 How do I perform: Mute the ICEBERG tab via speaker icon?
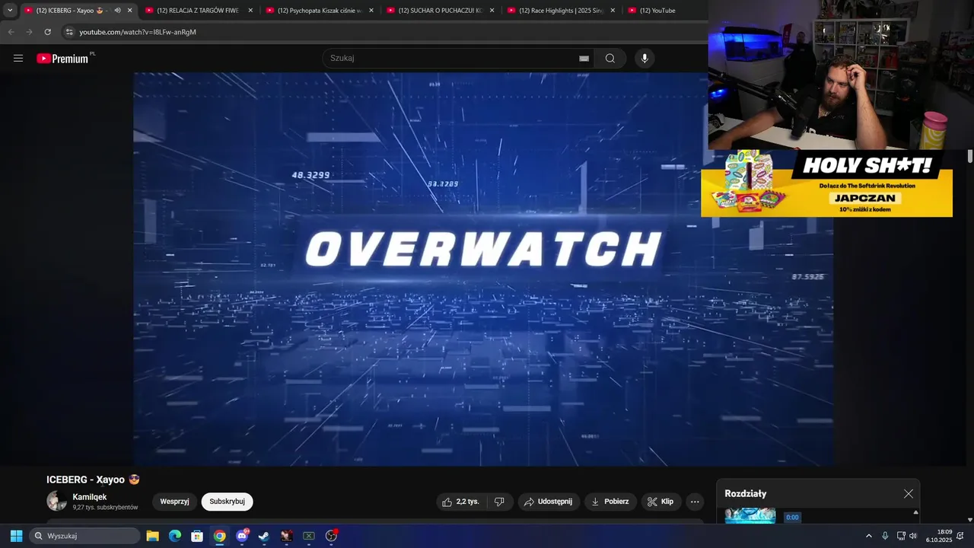(117, 11)
